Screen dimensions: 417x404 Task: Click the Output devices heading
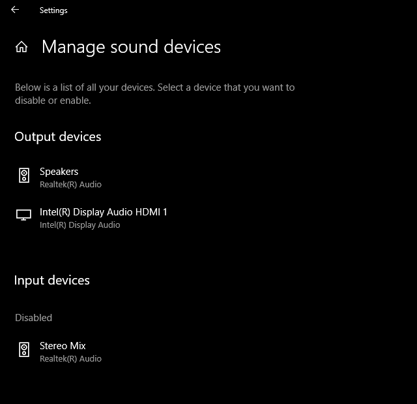click(x=58, y=137)
